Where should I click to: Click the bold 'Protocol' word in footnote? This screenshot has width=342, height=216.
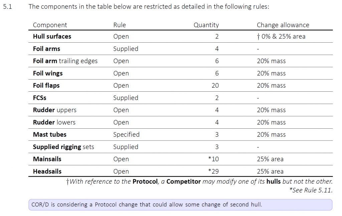point(145,182)
